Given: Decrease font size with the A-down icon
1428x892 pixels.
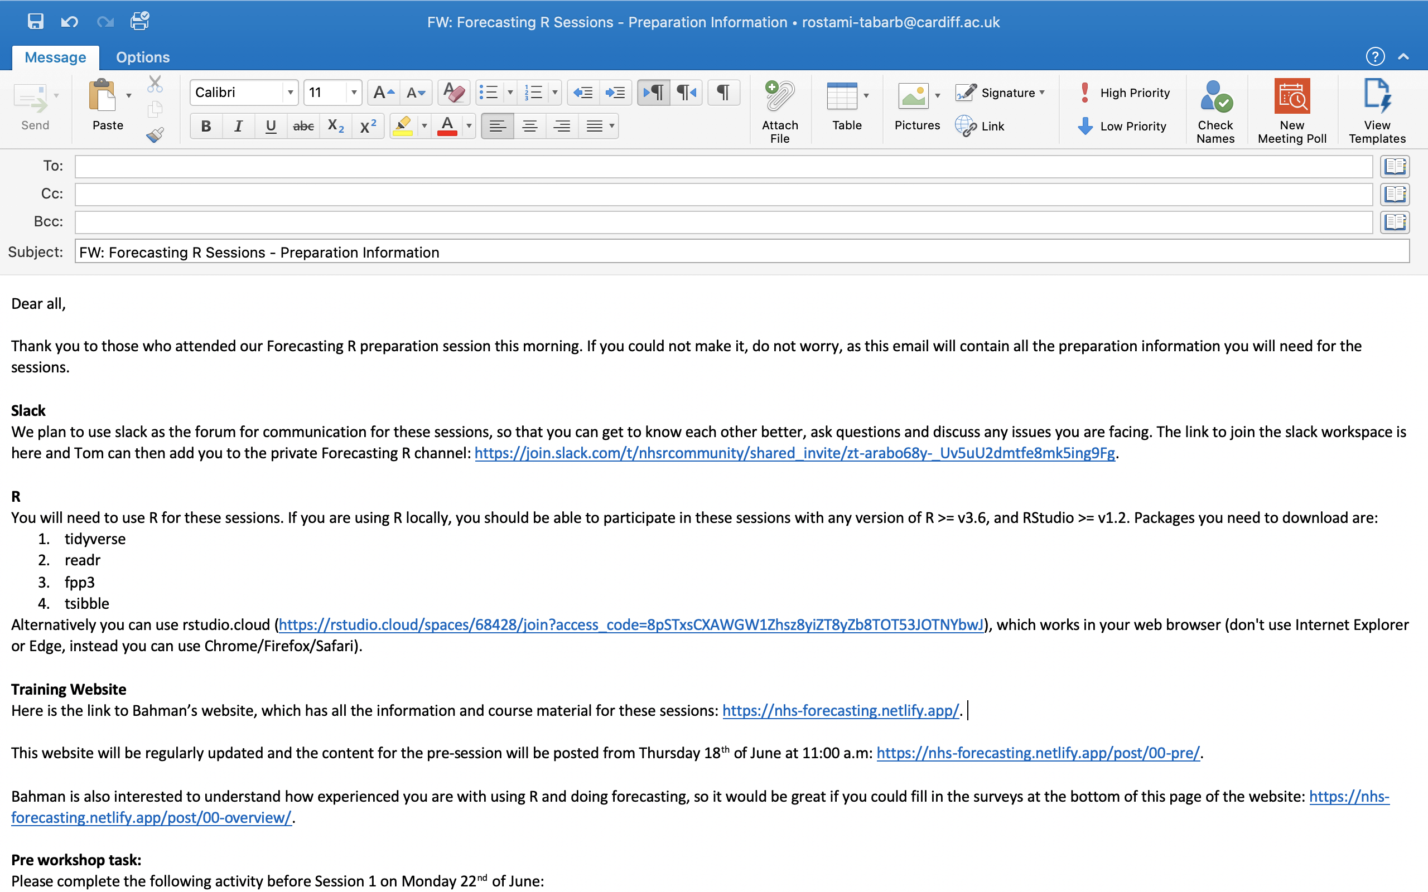Looking at the screenshot, I should 416,93.
